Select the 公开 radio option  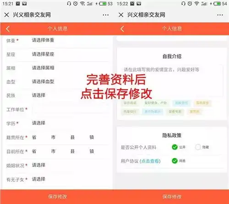174,147
